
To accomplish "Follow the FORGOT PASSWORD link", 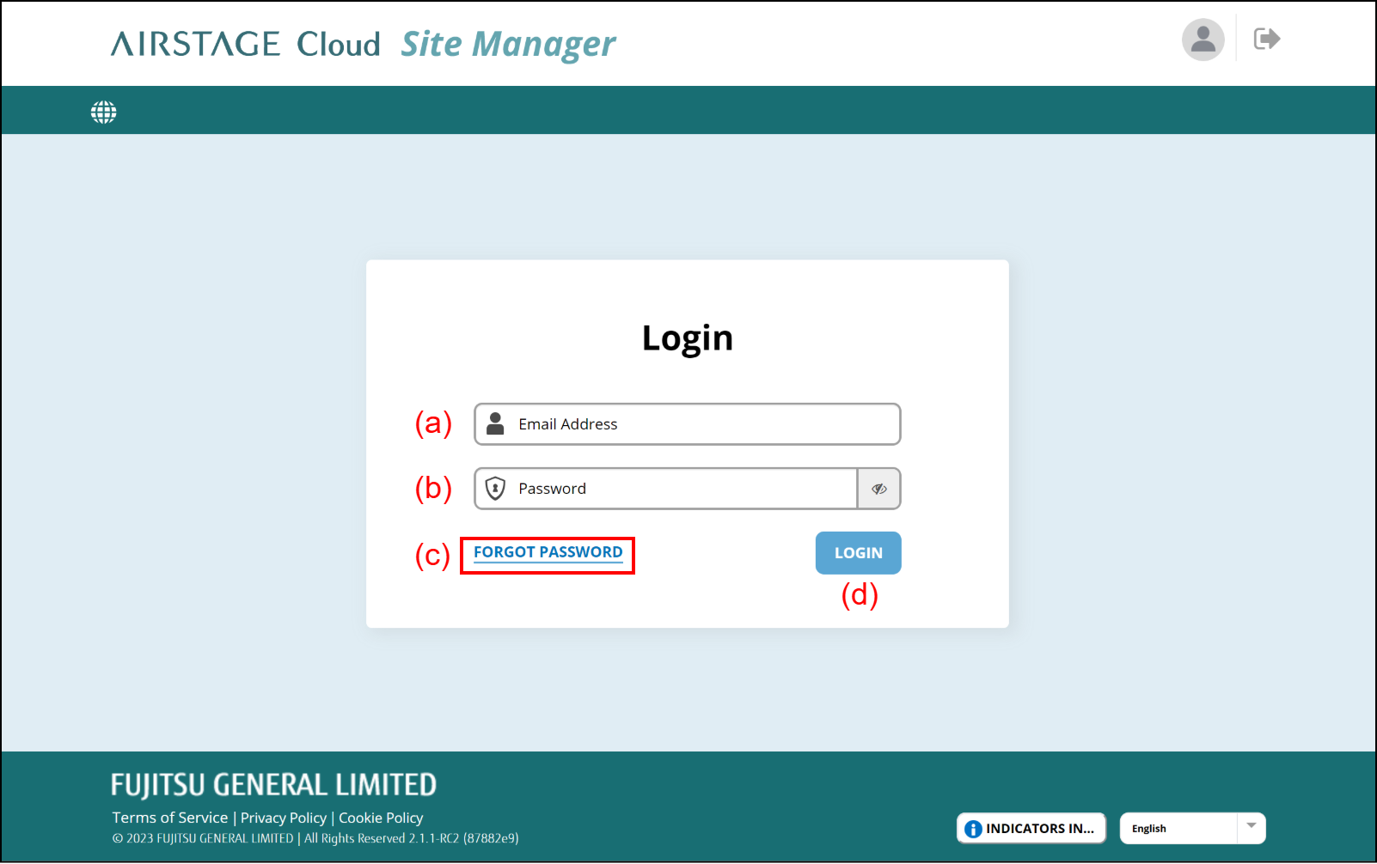I will 548,552.
